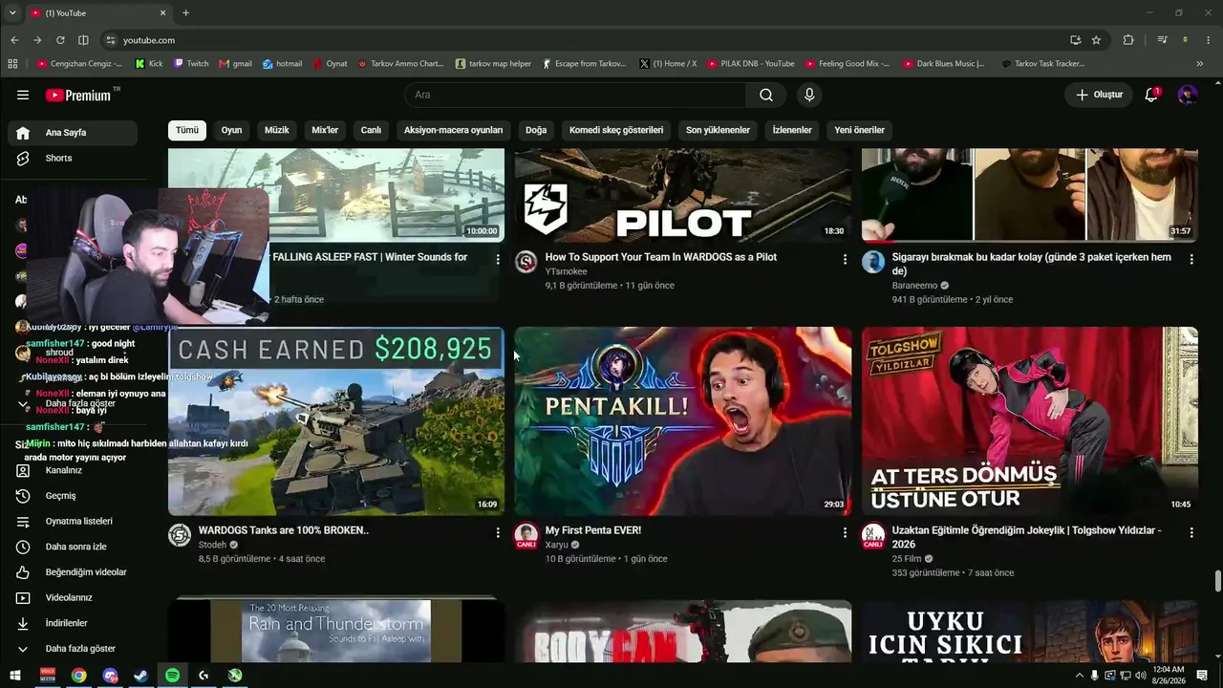Open Spotify from the taskbar
This screenshot has width=1223, height=688.
[172, 676]
